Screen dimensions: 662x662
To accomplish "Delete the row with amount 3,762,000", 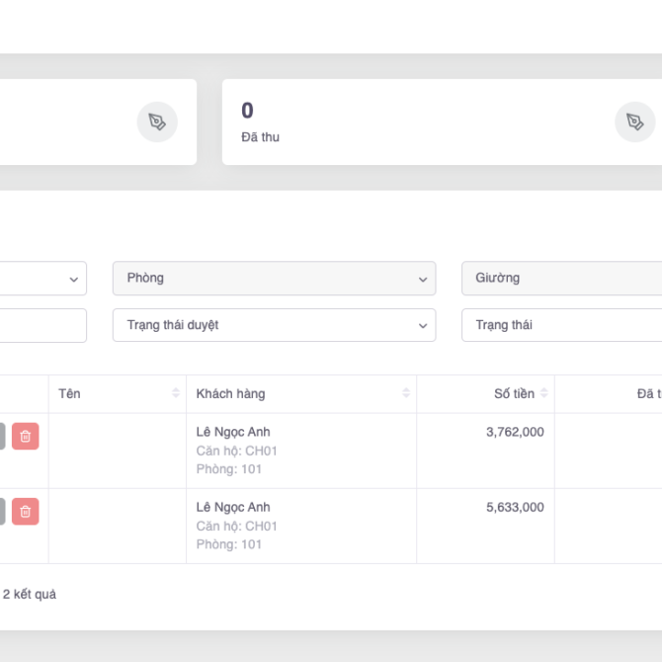I will coord(26,436).
